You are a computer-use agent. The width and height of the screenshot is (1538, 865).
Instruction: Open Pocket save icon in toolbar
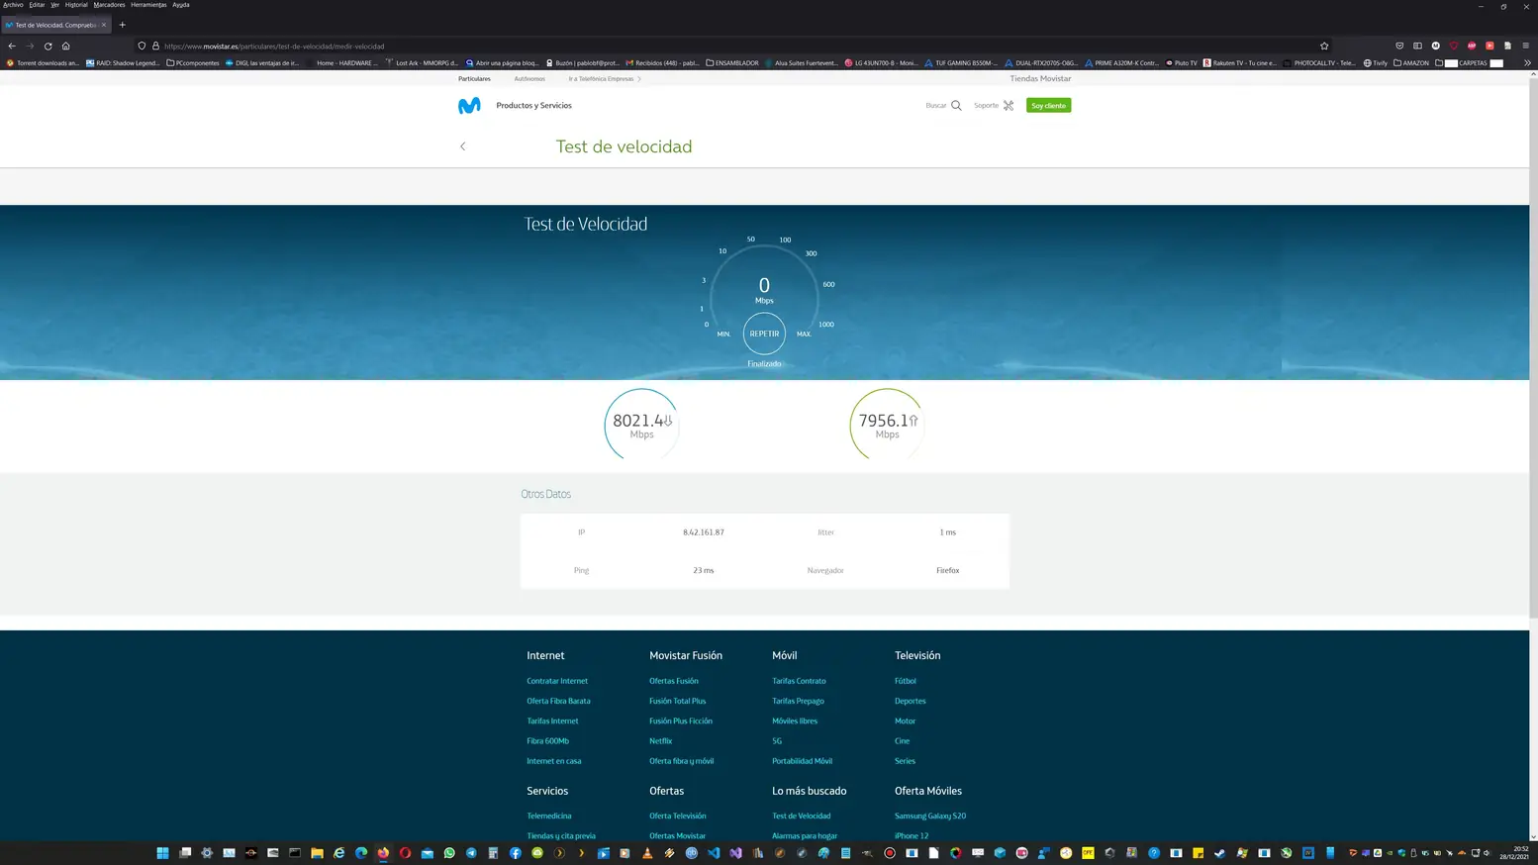(x=1399, y=46)
